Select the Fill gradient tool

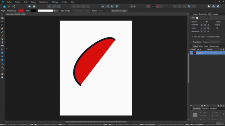(2, 39)
